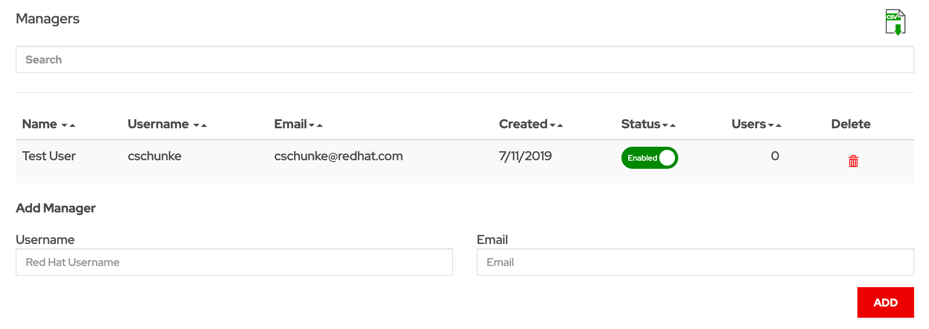Delete manager cschunke with the trash icon
929x329 pixels.
tap(853, 161)
